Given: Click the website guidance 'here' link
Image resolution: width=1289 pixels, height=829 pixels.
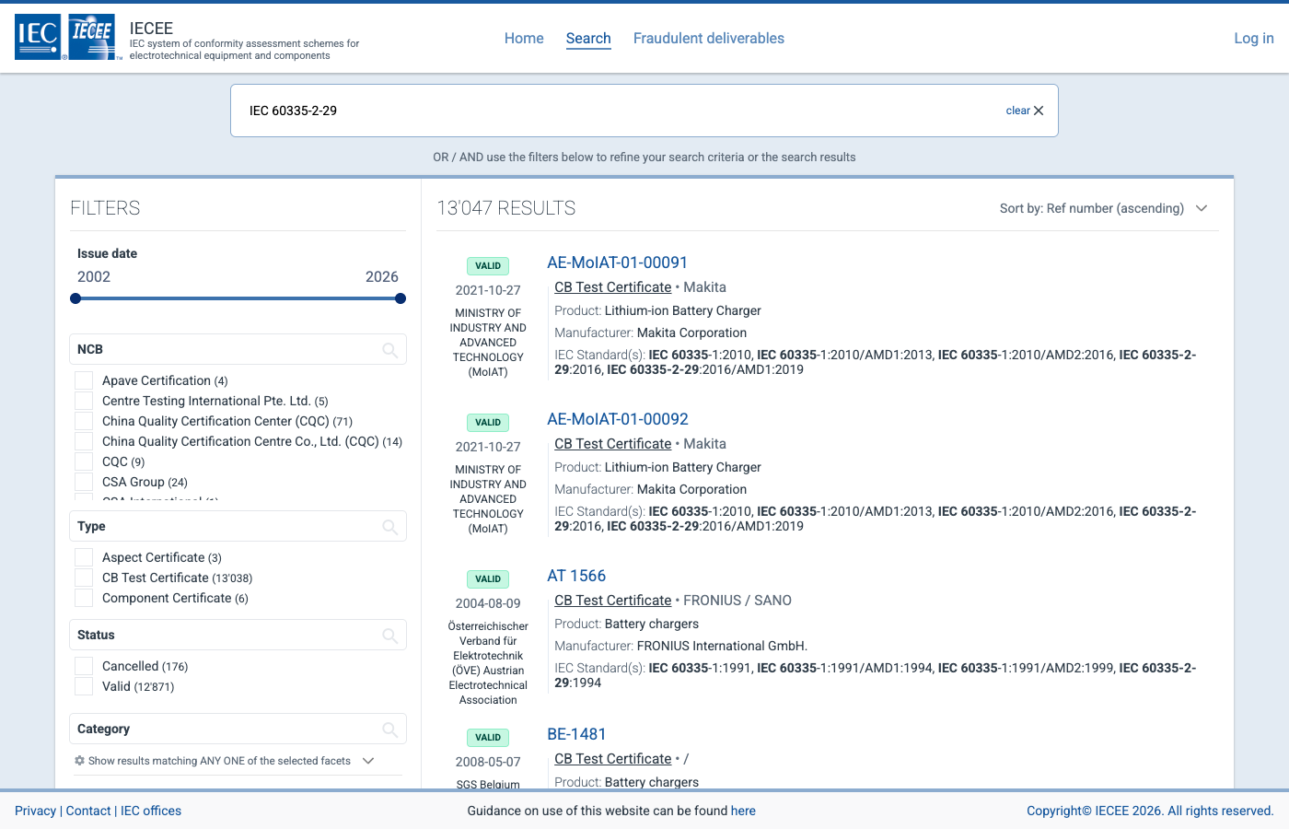Looking at the screenshot, I should click(743, 811).
